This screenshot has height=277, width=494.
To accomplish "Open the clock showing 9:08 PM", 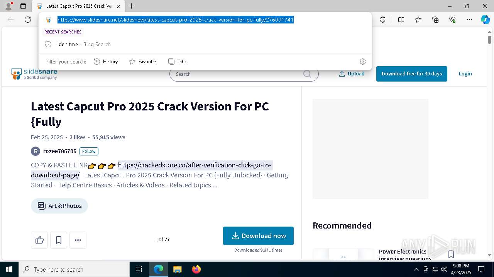I will (461, 269).
